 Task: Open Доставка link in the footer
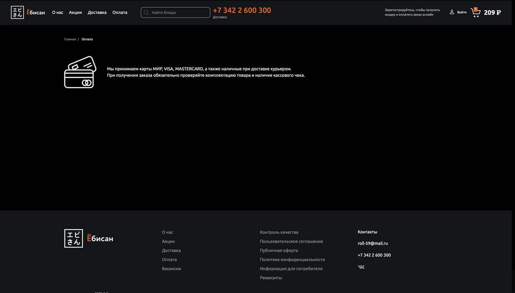[171, 251]
